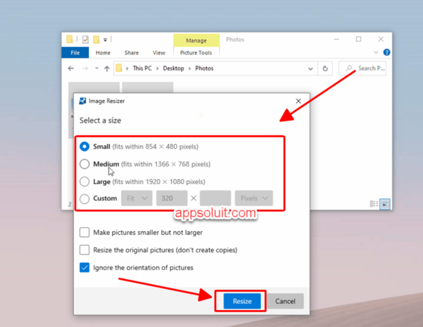Open the File tab in Explorer
Screen dimensions: 423x327
click(x=75, y=52)
